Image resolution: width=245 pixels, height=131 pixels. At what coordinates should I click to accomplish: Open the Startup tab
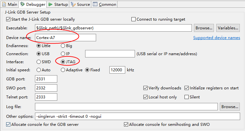pyautogui.click(x=58, y=4)
